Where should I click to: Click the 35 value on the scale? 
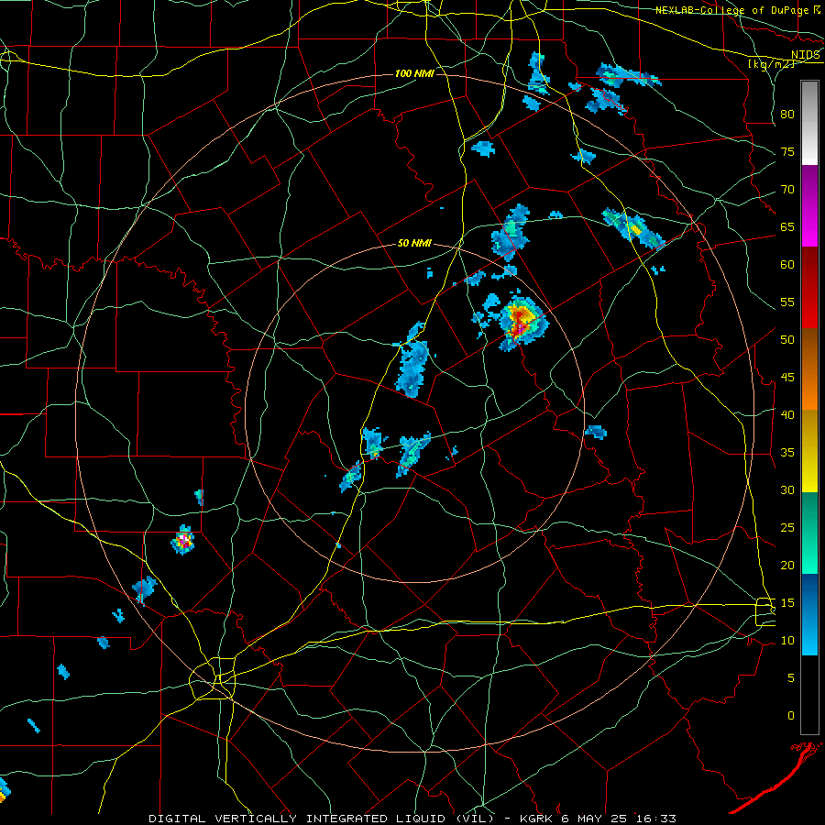[787, 452]
